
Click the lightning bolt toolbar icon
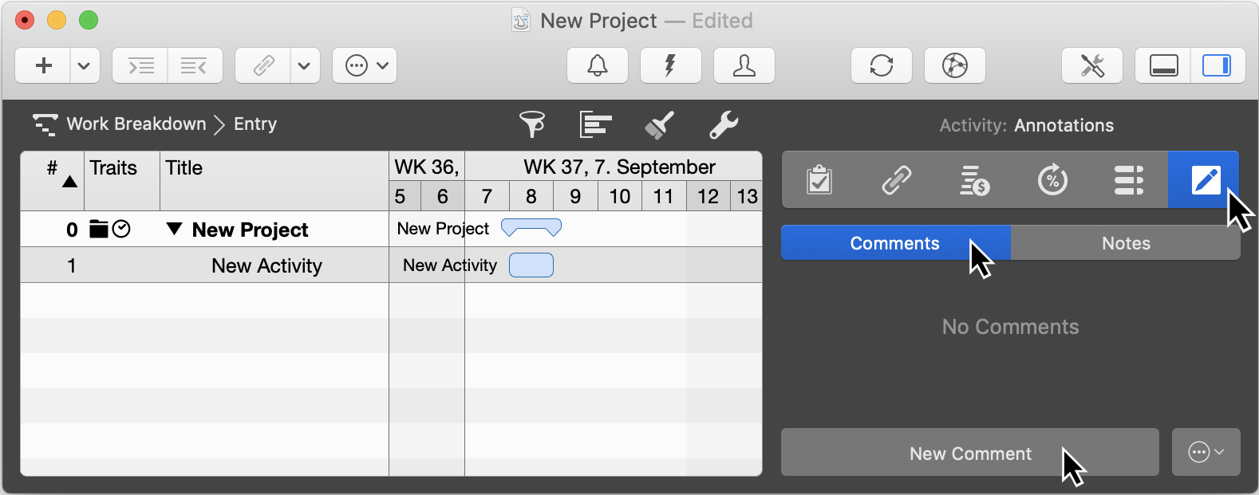click(670, 65)
